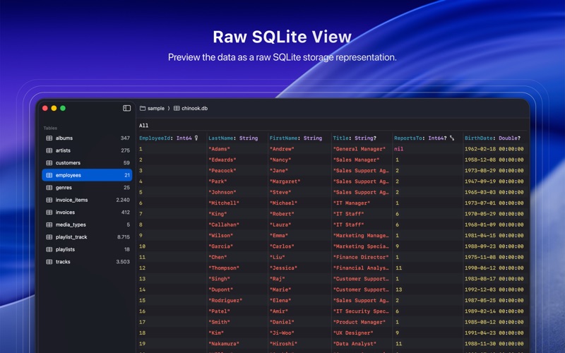
Task: Open the invoice_items table
Action: click(87, 200)
